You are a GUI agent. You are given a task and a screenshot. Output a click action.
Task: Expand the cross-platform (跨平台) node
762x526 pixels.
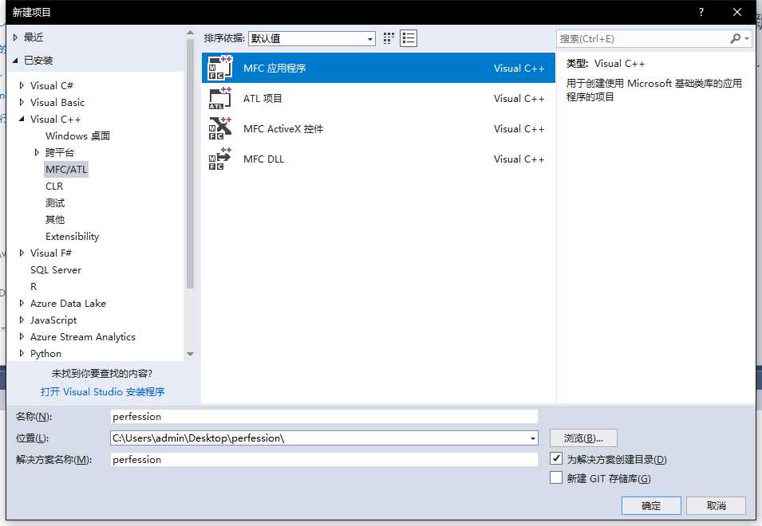(x=37, y=152)
